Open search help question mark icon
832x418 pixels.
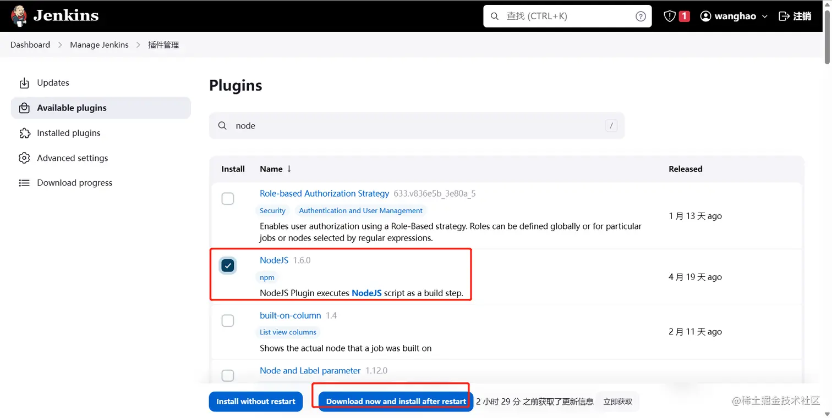click(x=641, y=16)
